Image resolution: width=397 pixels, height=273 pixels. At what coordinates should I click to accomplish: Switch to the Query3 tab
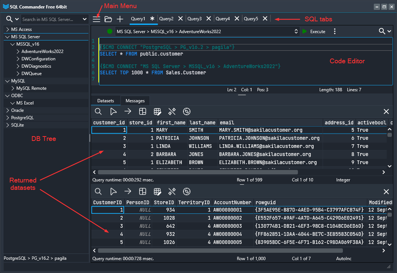194,19
